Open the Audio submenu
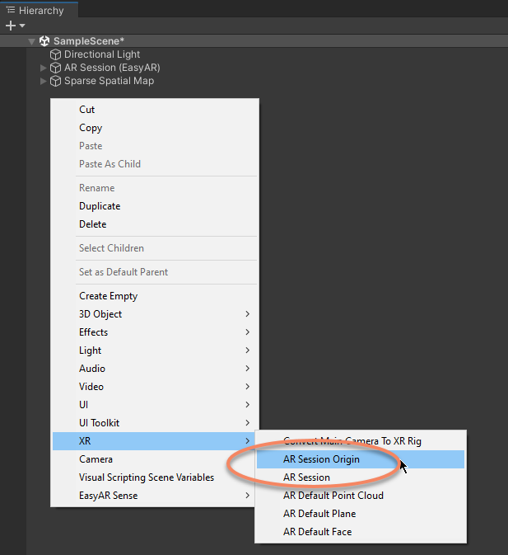Viewport: 508px width, 555px height. 155,369
